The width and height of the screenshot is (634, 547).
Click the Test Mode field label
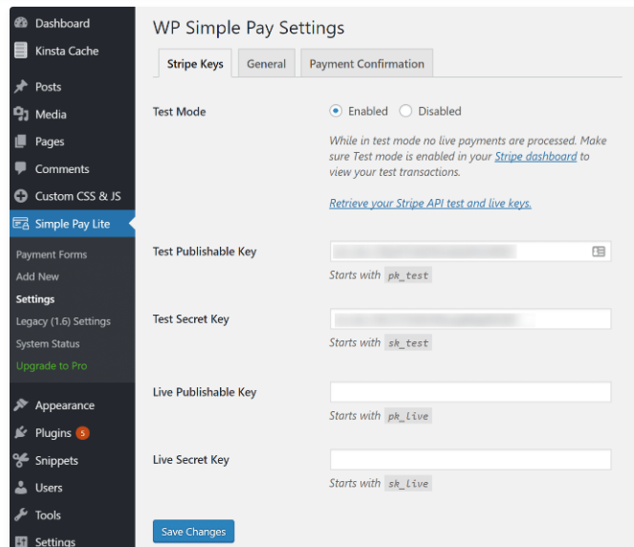point(179,112)
